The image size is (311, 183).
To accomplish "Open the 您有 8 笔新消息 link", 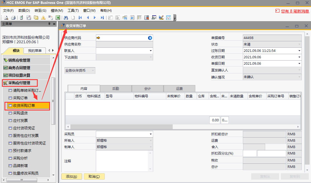I will [x=295, y=11].
